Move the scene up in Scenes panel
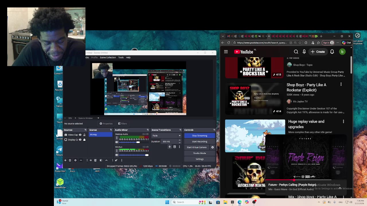 pos(106,160)
